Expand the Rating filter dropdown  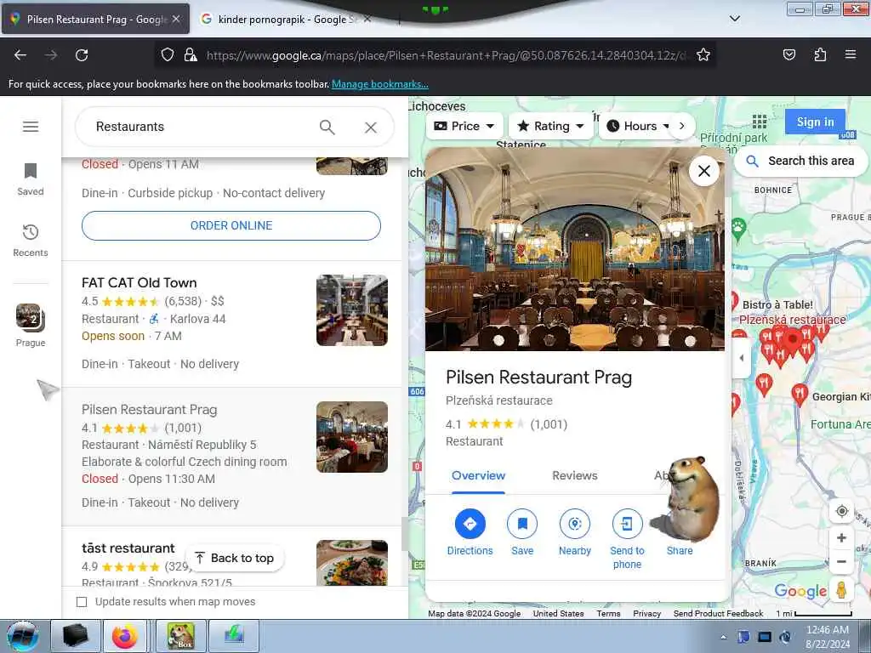coord(550,126)
